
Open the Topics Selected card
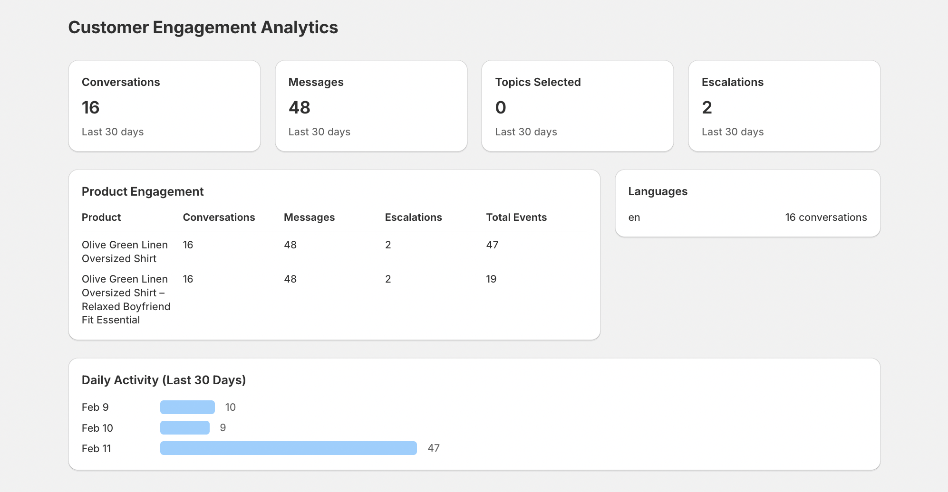coord(577,105)
